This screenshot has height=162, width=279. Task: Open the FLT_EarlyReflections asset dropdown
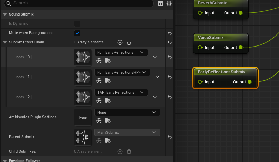tap(121, 52)
